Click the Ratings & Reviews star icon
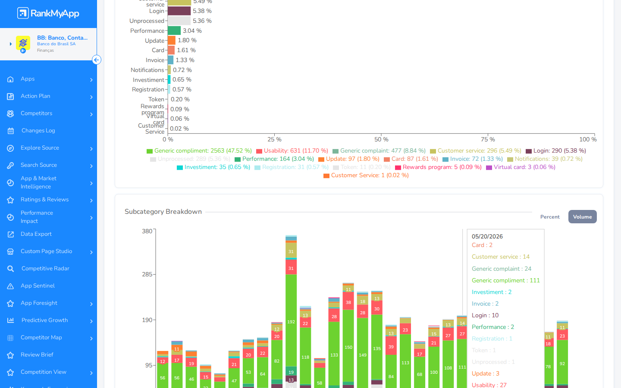The width and height of the screenshot is (621, 388). pyautogui.click(x=10, y=200)
